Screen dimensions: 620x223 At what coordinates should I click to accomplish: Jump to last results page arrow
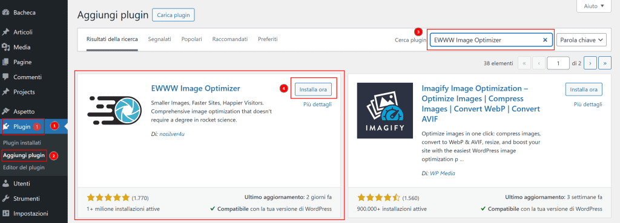click(605, 63)
